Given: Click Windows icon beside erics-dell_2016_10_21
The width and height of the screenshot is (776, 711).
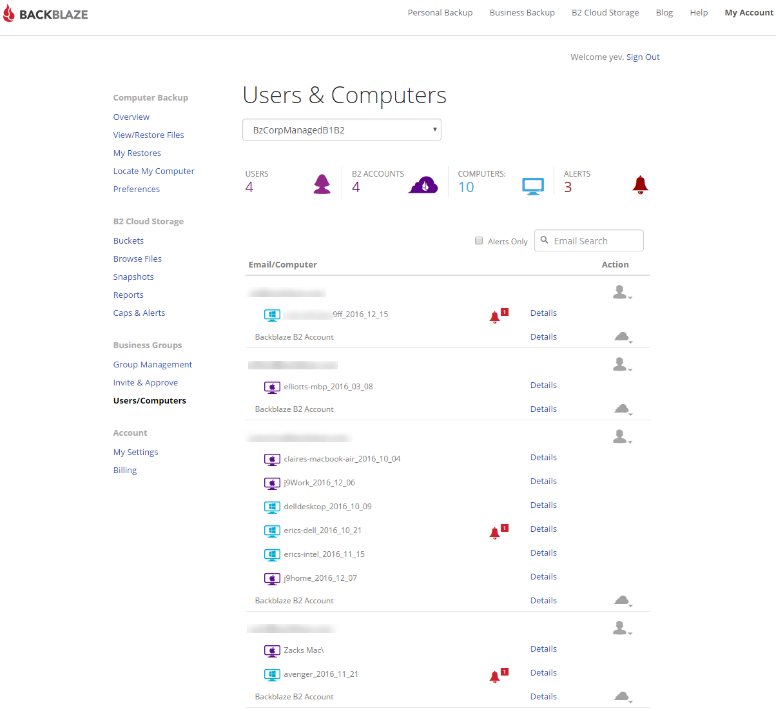Looking at the screenshot, I should coord(272,531).
